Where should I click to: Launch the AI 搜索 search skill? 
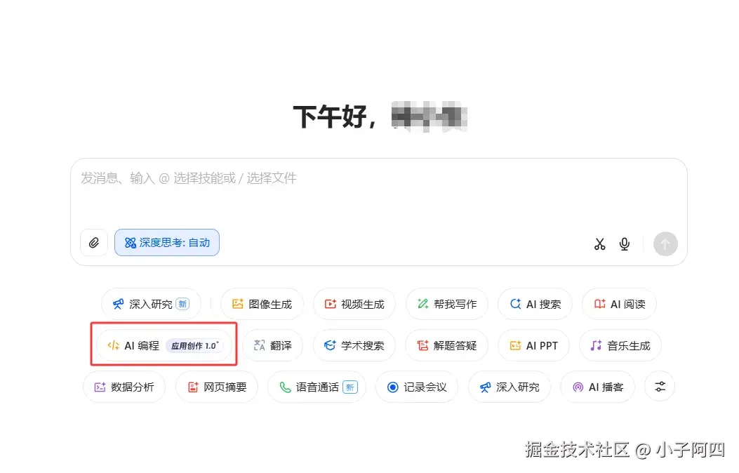(x=535, y=304)
